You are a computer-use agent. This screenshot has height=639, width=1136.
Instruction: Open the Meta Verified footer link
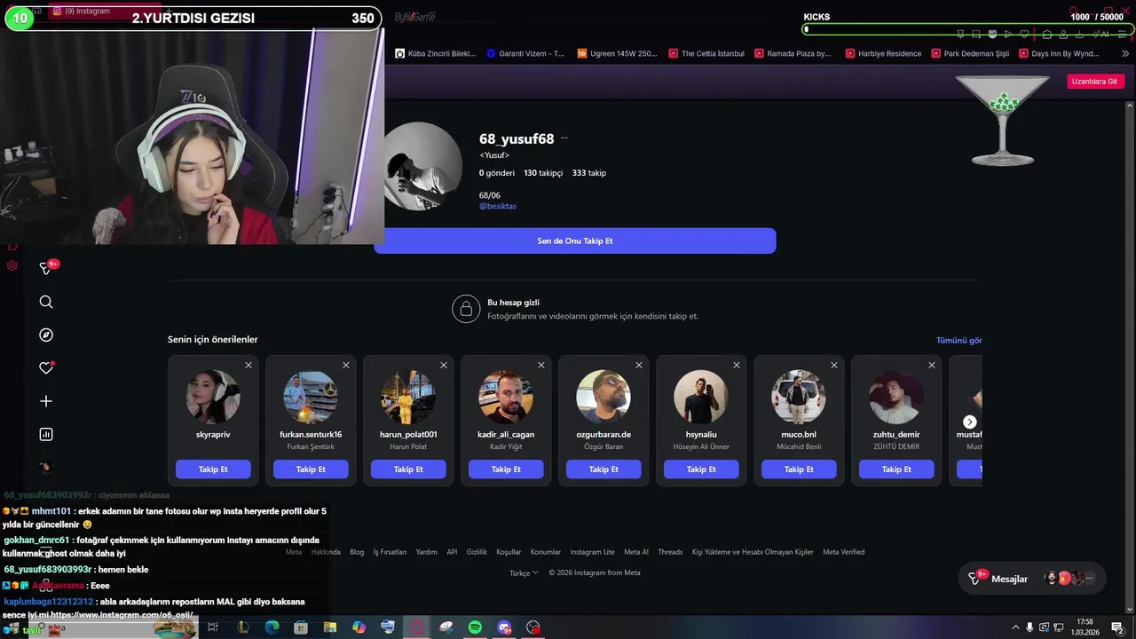(843, 552)
